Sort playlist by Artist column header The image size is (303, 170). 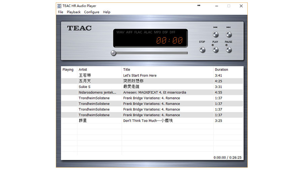[x=99, y=69]
